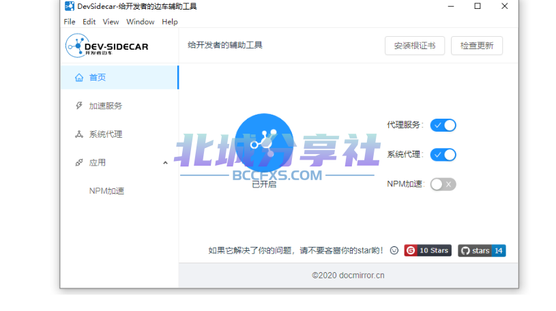Minimize the DevSidecar window
This screenshot has height=311, width=556.
[451, 6]
